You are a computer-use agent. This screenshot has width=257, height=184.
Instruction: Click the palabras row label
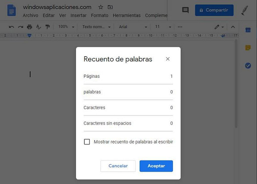point(92,92)
